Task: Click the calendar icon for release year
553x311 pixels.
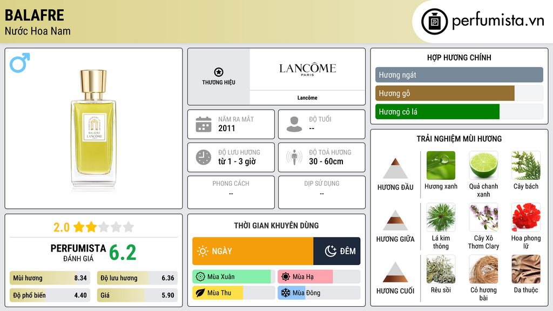Action: click(204, 124)
